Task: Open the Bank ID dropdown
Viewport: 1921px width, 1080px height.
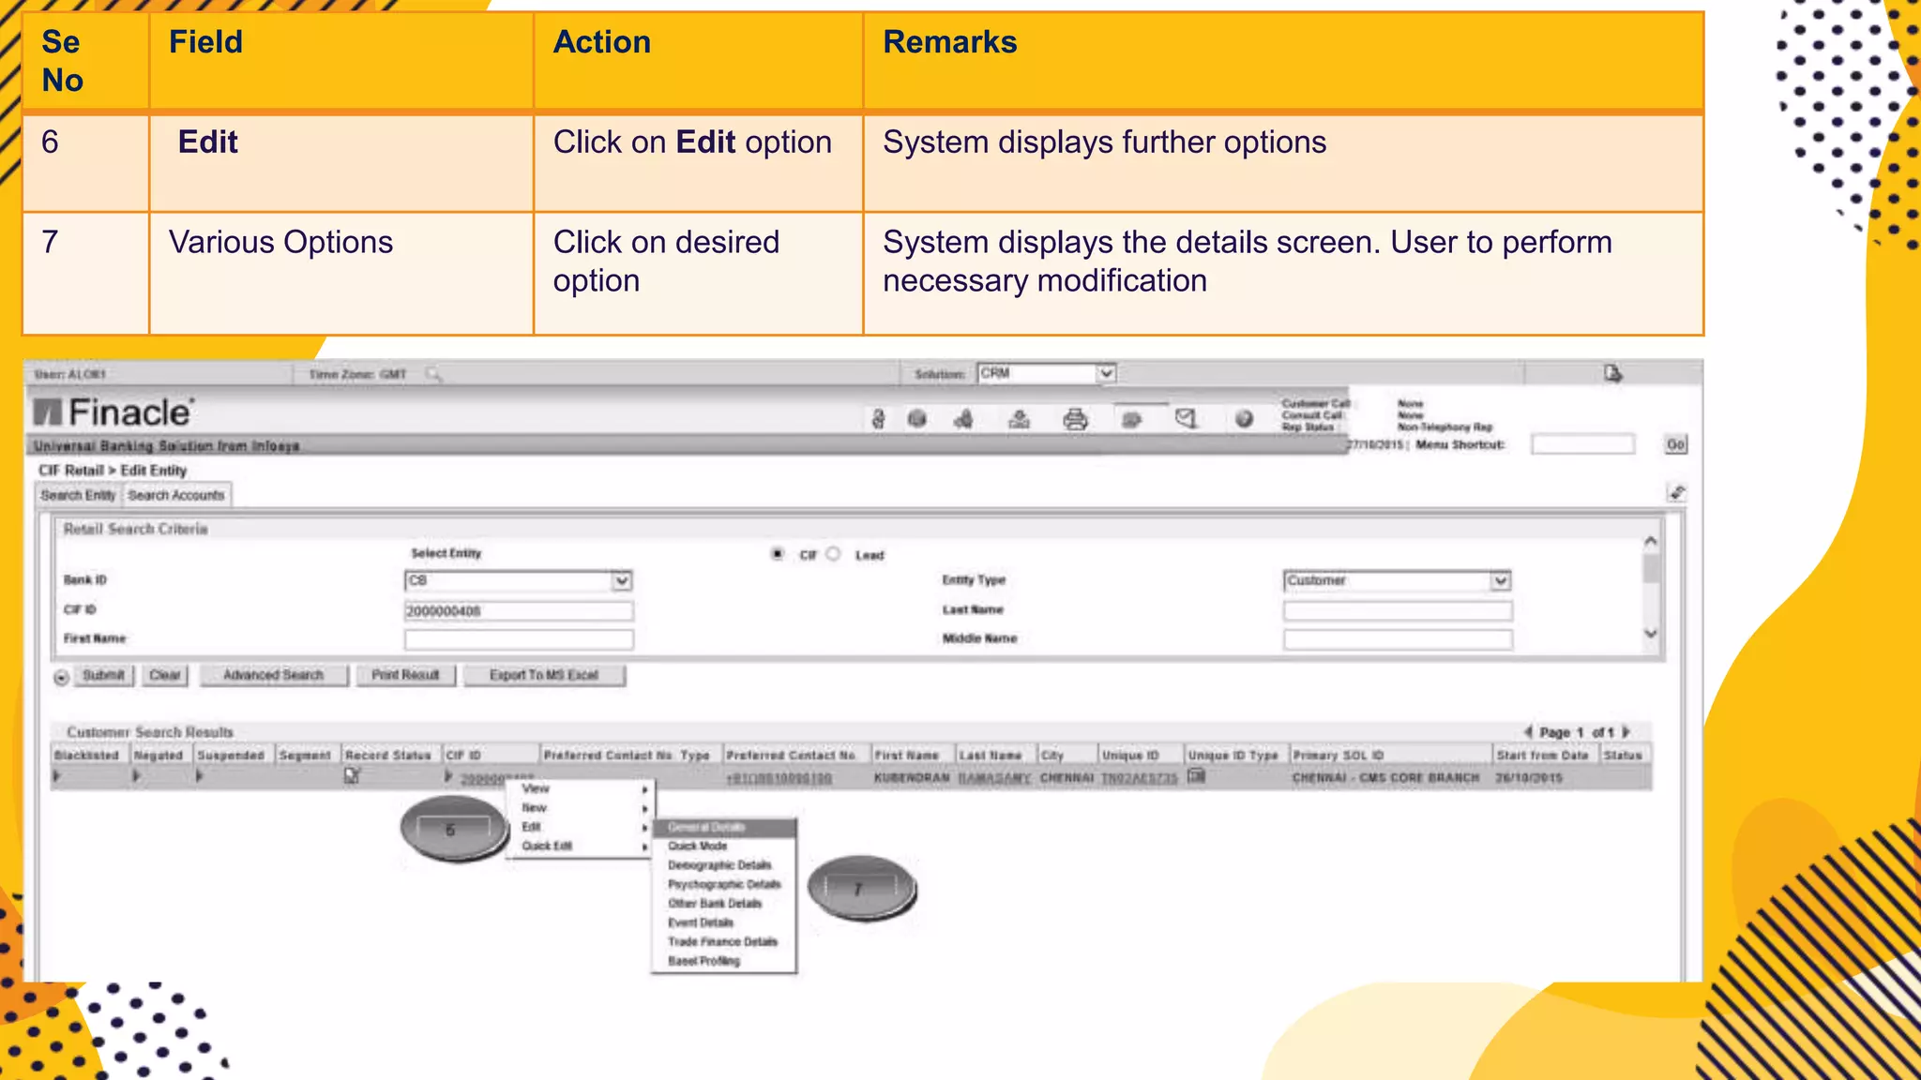Action: click(621, 581)
